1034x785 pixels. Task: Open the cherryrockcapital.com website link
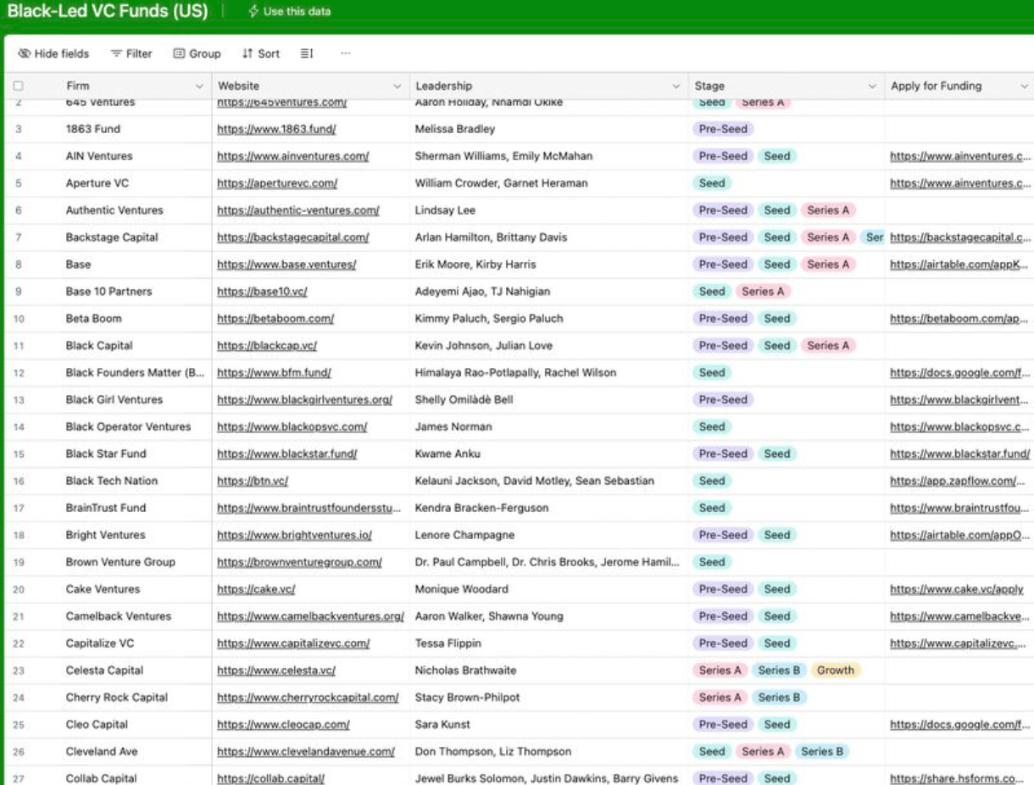tap(308, 698)
